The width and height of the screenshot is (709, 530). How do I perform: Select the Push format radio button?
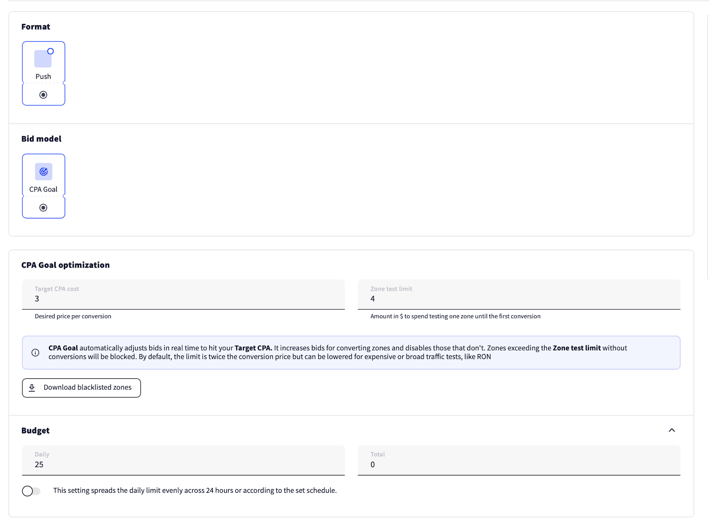pos(43,95)
